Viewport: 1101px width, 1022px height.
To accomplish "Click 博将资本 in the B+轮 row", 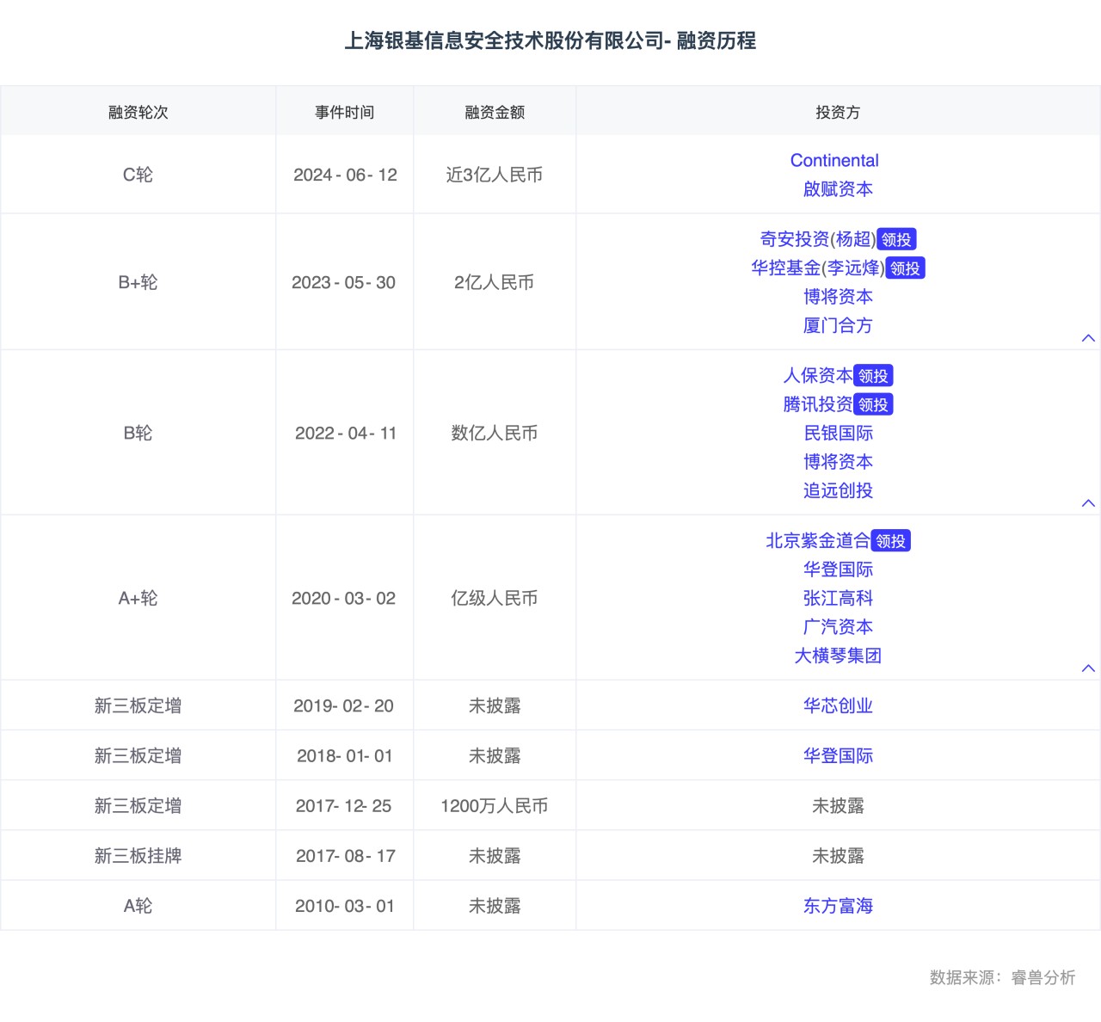I will pos(838,297).
